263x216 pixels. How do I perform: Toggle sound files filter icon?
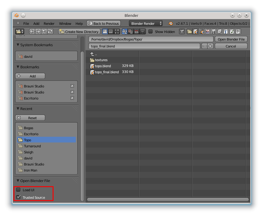point(232,31)
